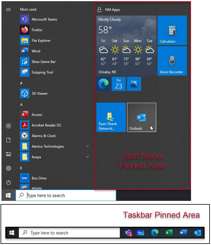Click the Windows Start button in Start menu
Viewport: 211px width, 245px height.
(x=8, y=195)
